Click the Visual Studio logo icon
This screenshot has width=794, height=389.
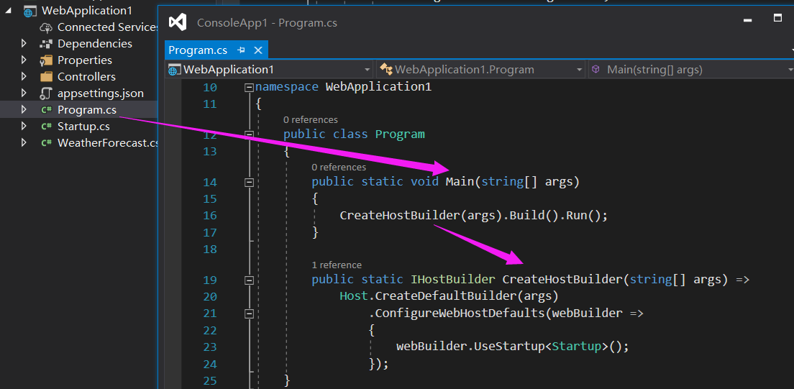click(178, 22)
